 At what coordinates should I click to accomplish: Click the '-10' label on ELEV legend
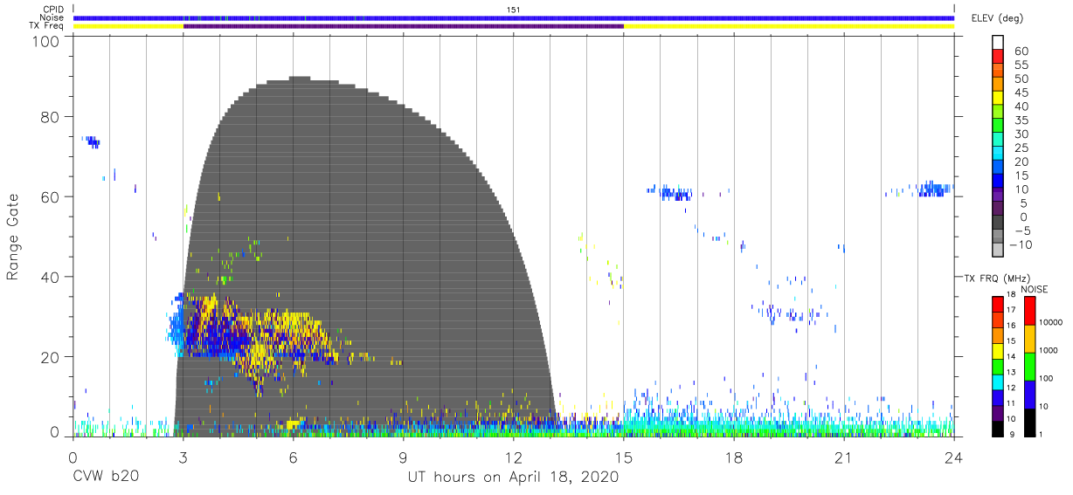pyautogui.click(x=1019, y=244)
